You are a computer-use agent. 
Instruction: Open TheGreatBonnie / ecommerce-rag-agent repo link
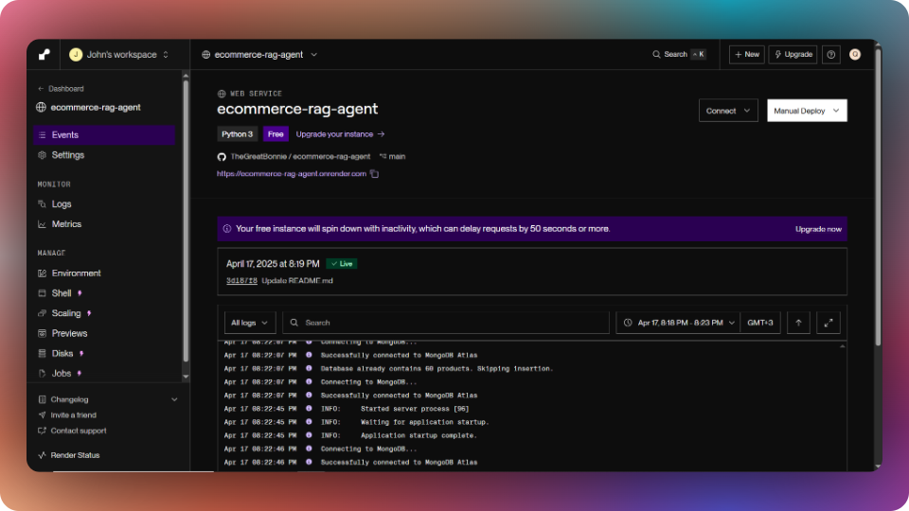(x=300, y=156)
